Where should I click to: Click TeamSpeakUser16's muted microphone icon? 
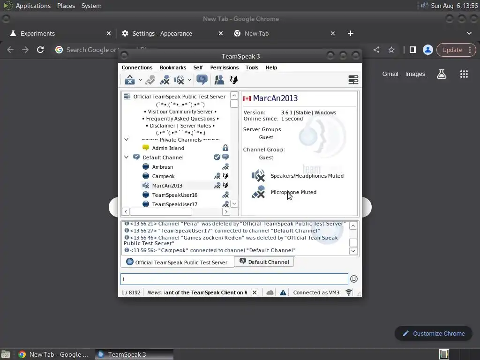click(225, 195)
